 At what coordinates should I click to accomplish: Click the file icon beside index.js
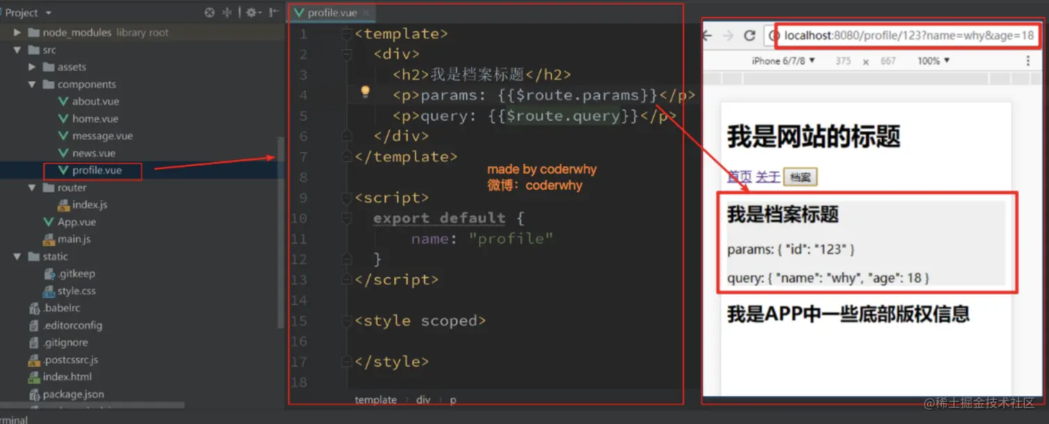coord(65,205)
